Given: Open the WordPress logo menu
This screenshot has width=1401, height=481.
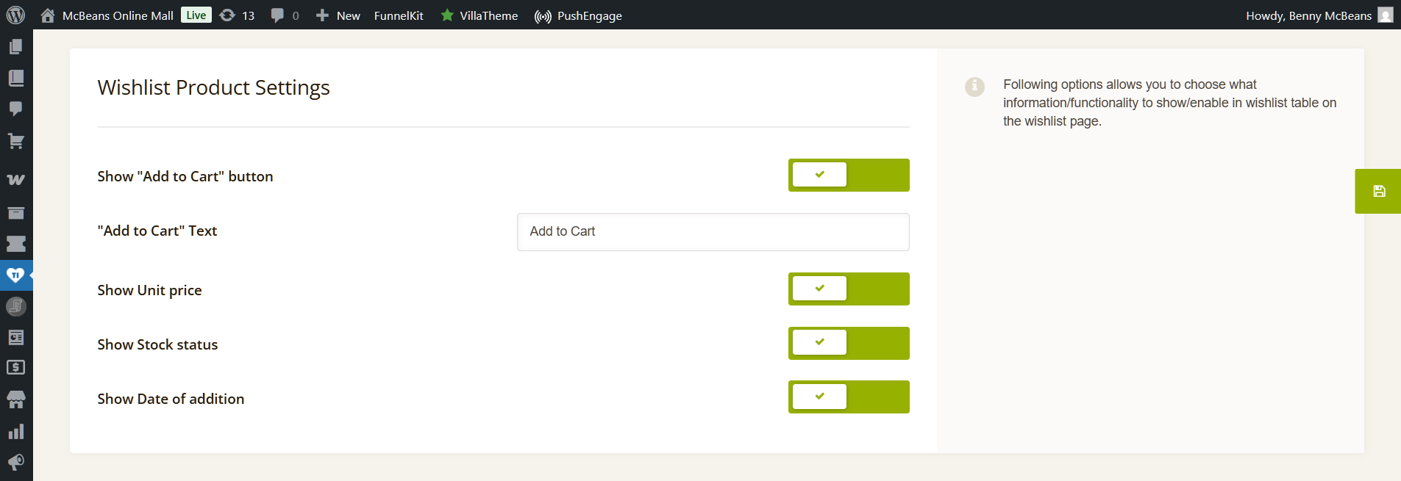Looking at the screenshot, I should point(15,15).
